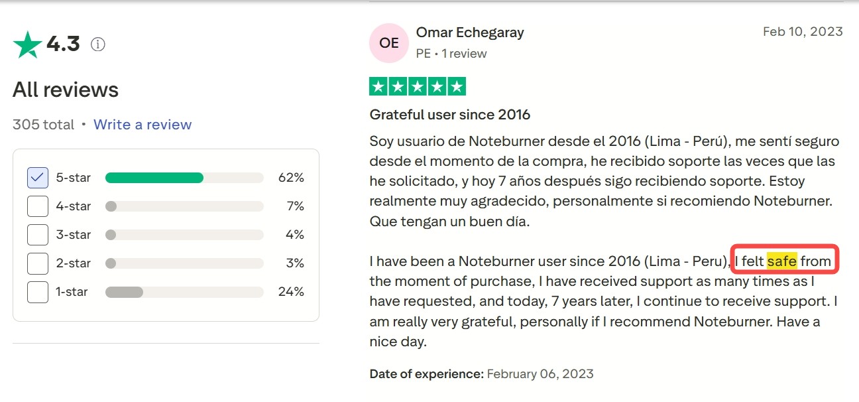Image resolution: width=859 pixels, height=402 pixels.
Task: Tick the 3-star filter checkbox
Action: tap(38, 235)
